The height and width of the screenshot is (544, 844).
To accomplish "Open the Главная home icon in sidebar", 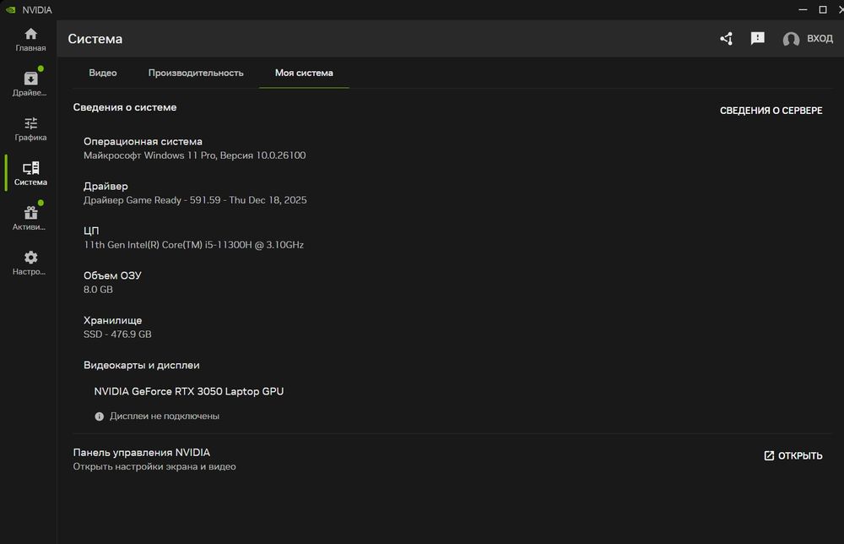I will pos(30,34).
